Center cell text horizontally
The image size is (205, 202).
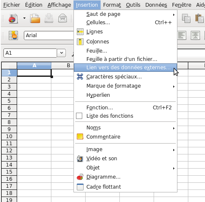195,35
